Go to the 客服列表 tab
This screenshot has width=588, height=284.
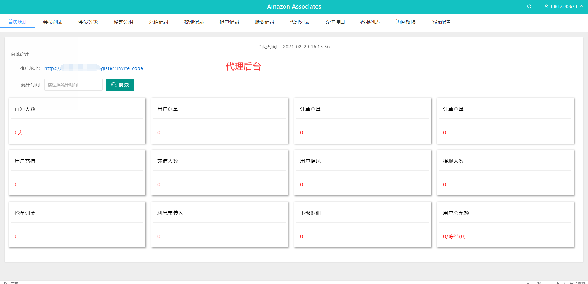pos(370,22)
